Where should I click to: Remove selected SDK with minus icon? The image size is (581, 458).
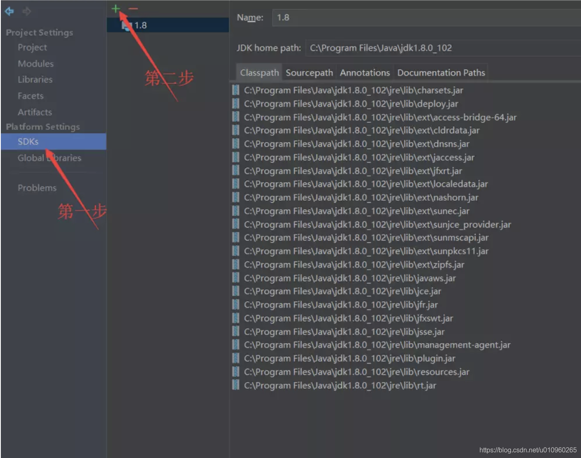pos(133,8)
